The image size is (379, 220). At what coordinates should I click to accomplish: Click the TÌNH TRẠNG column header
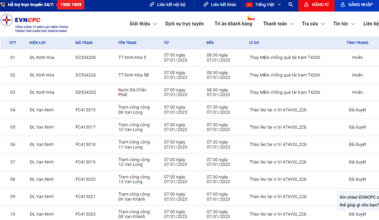click(357, 43)
